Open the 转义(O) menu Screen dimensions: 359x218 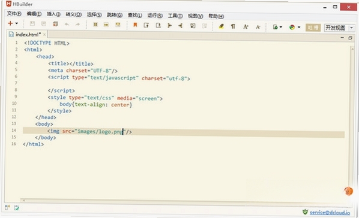click(74, 14)
